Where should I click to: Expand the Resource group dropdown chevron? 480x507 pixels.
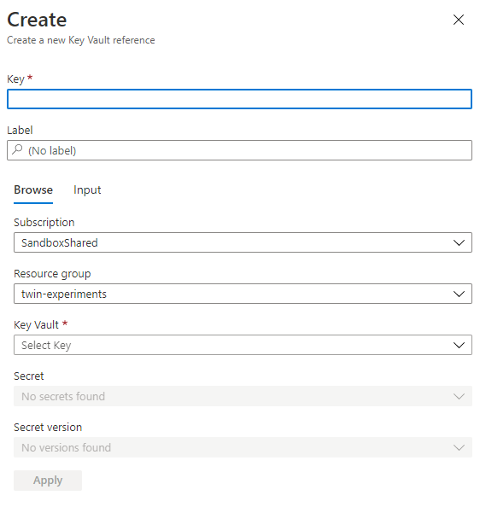click(459, 294)
